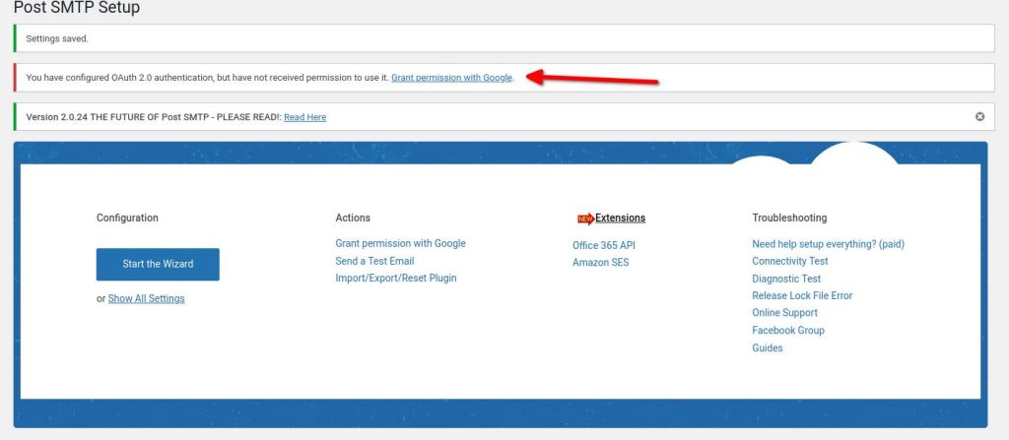Open the Read Here link
The height and width of the screenshot is (440, 1009).
[x=305, y=117]
